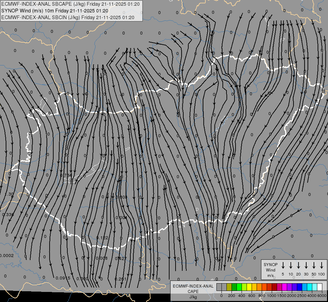Screen dimensions: 328x302
Task: Click the SYNOP Wind 10m title line
Action: [55, 11]
